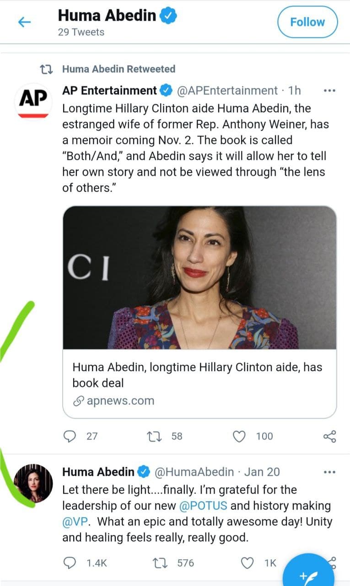Open AP Entertainment profile avatar
The height and width of the screenshot is (586, 350).
tap(33, 101)
